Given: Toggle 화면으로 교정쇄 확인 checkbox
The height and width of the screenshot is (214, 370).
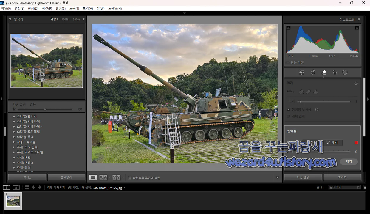Looking at the screenshot, I should [x=130, y=178].
